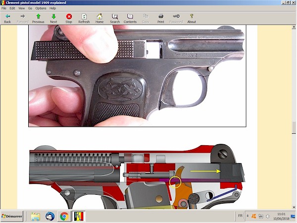Open the Options menu
The height and width of the screenshot is (223, 297).
41,8
